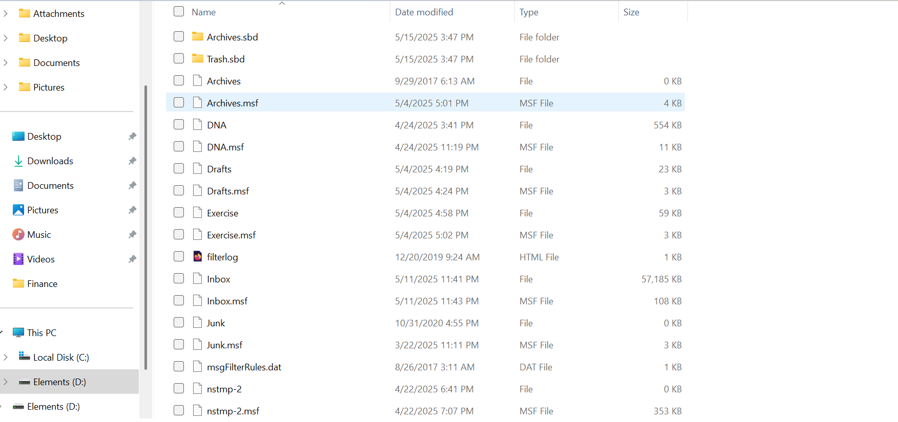898x422 pixels.
Task: Click the Music icon in quick access
Action: (18, 234)
